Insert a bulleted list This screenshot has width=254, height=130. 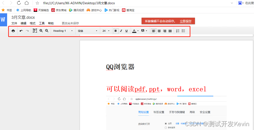[183, 31]
